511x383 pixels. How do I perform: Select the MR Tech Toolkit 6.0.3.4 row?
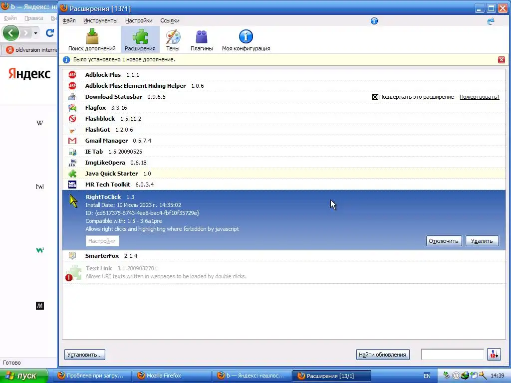284,185
